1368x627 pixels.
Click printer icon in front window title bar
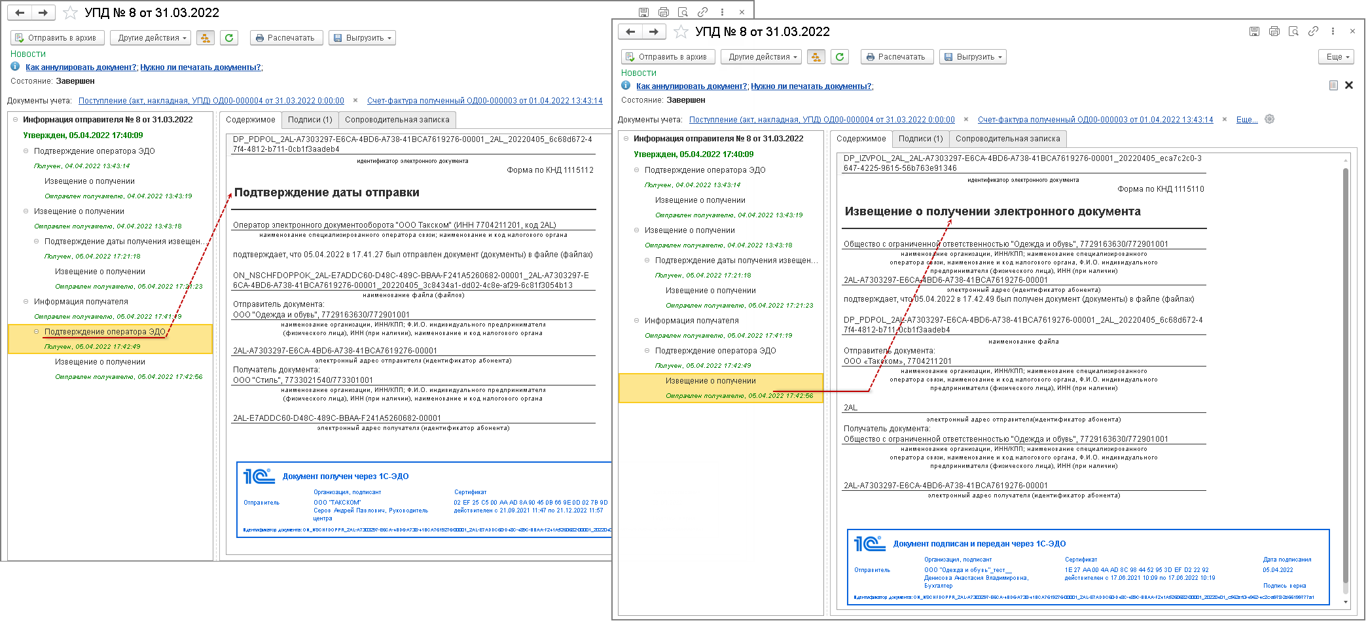point(1274,31)
